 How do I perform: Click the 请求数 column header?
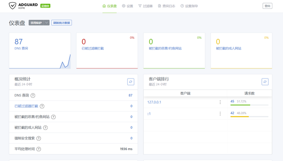pos(249,93)
